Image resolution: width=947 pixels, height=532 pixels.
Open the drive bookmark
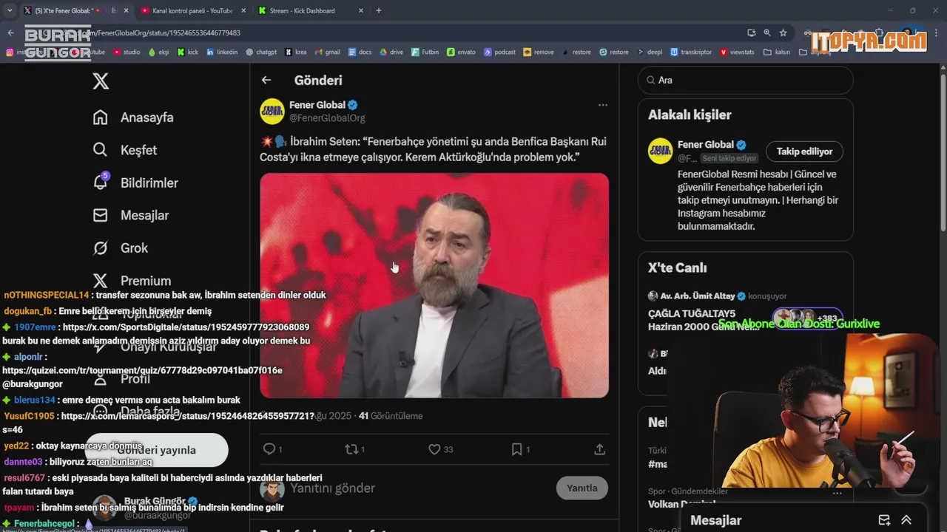click(391, 52)
